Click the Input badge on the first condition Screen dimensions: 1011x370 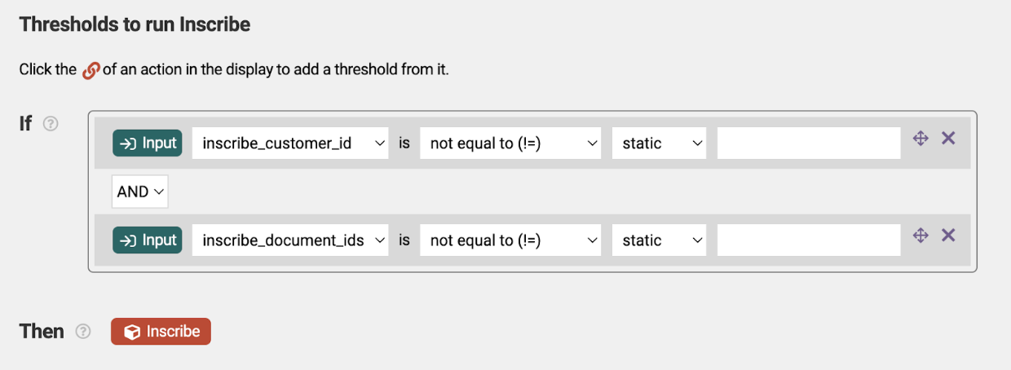[x=148, y=143]
